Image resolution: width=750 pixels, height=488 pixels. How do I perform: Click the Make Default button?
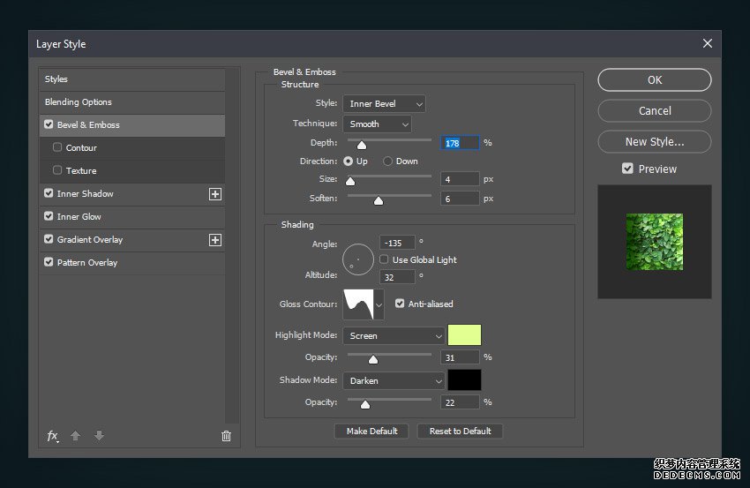pyautogui.click(x=371, y=431)
